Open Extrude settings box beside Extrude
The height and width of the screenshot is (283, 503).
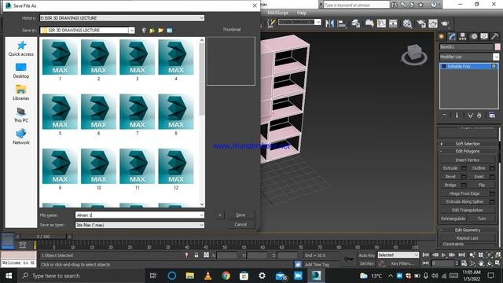pos(464,167)
